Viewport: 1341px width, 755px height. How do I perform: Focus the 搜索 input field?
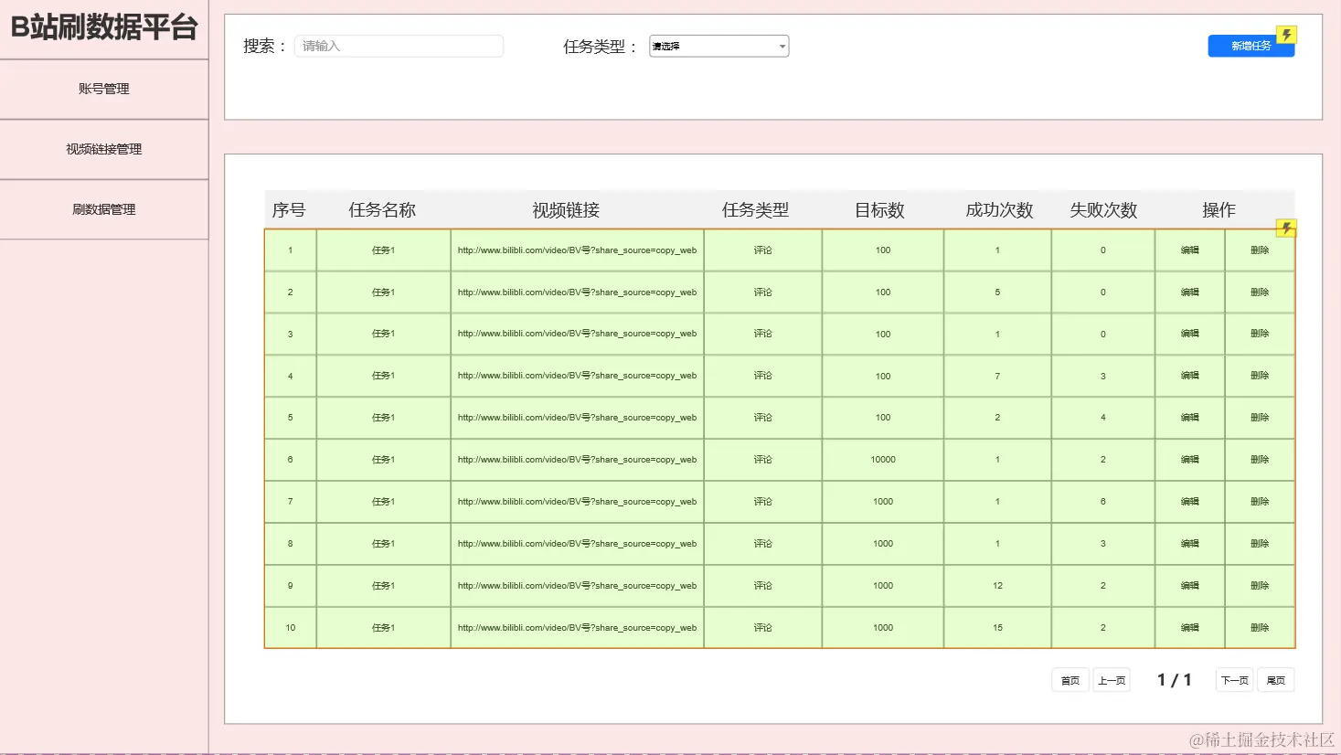pos(399,46)
